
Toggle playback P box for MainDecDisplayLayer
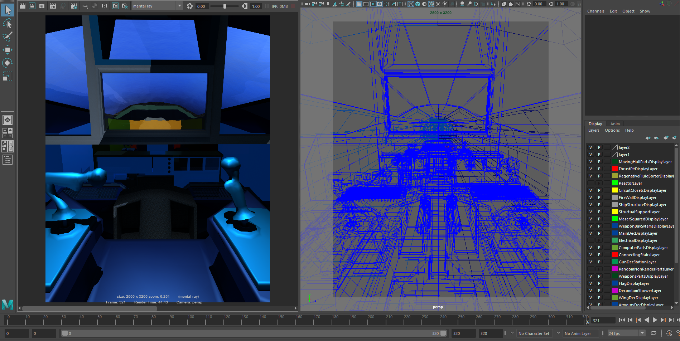click(599, 233)
